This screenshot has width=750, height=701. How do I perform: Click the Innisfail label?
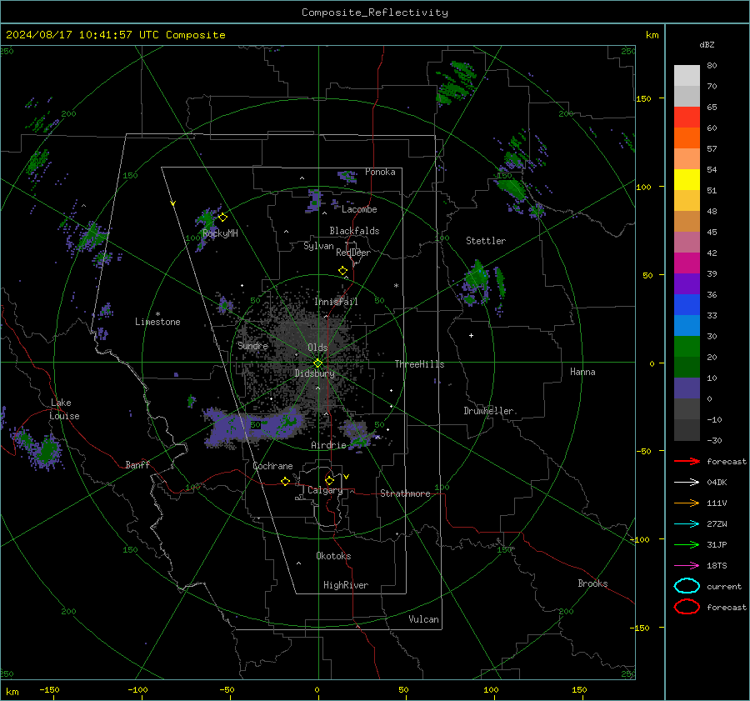336,302
